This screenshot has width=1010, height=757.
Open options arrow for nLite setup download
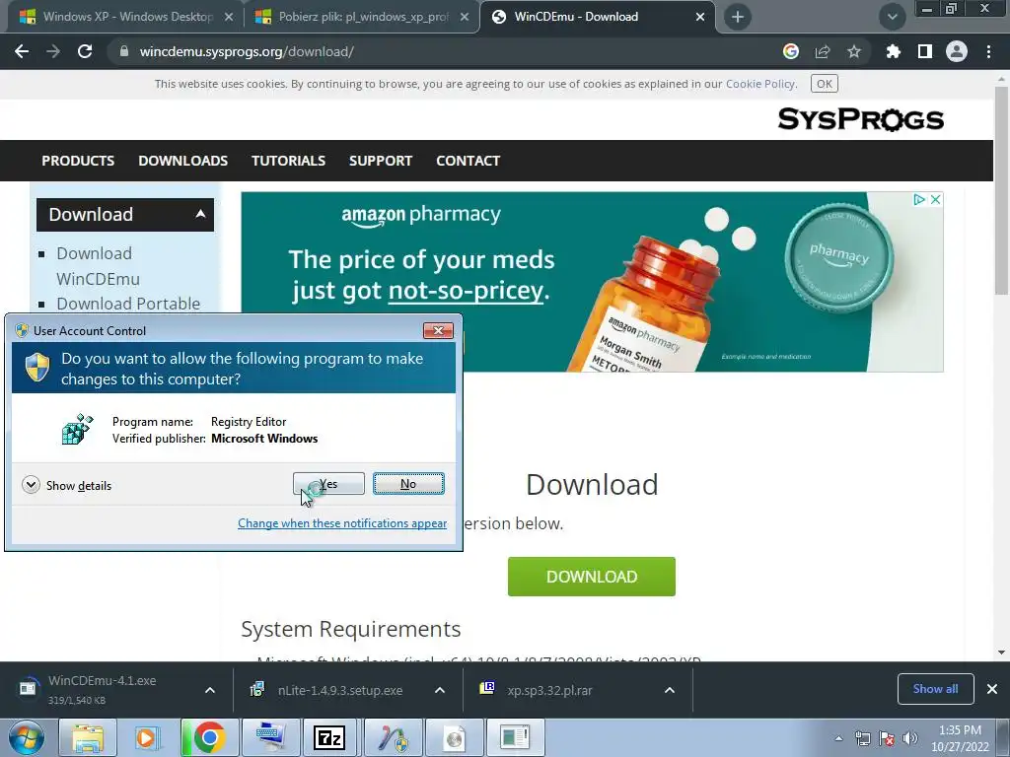(x=440, y=690)
